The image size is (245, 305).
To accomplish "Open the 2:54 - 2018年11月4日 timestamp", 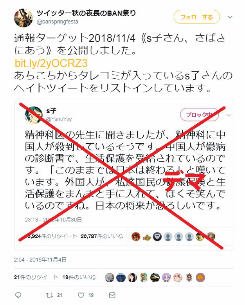I will (x=40, y=260).
